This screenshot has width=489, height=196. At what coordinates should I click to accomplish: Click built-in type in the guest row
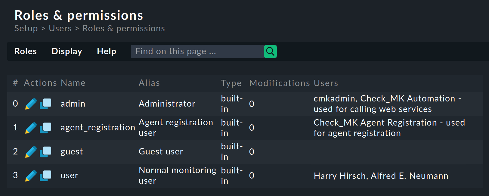[232, 152]
